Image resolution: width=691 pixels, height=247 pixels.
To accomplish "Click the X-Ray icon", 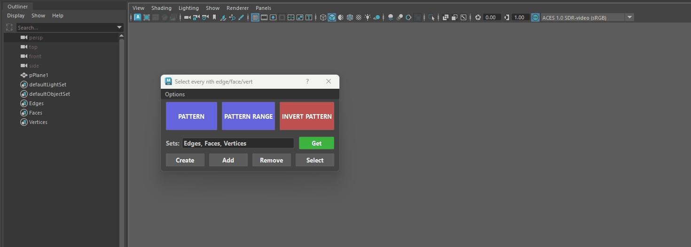I will pos(445,17).
